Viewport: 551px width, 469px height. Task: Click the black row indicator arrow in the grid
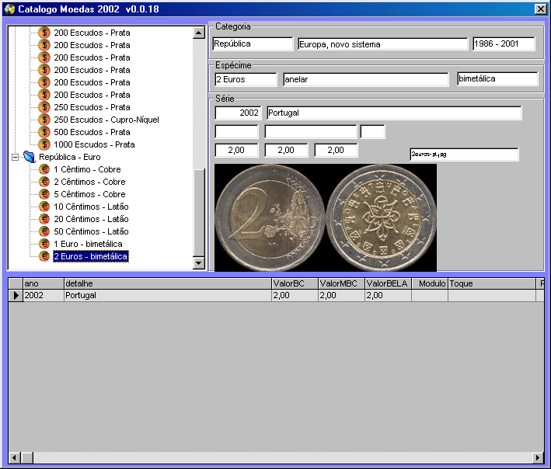[x=16, y=296]
